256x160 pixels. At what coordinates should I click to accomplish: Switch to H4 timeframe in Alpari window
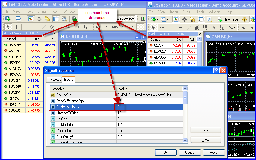(x=140, y=27)
